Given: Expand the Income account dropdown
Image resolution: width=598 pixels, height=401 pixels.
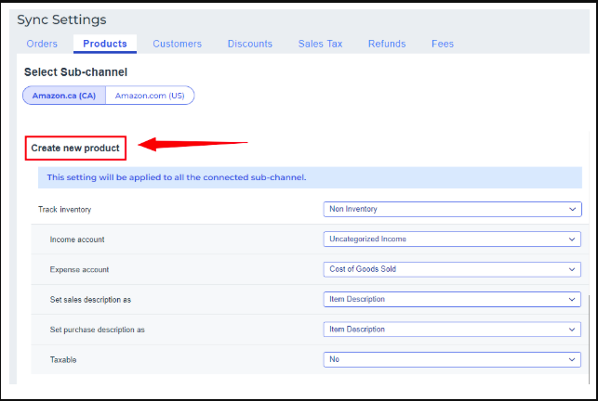Looking at the screenshot, I should point(453,239).
